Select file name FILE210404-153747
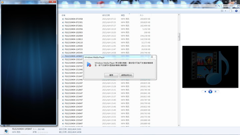240x135 pixels. [74, 100]
